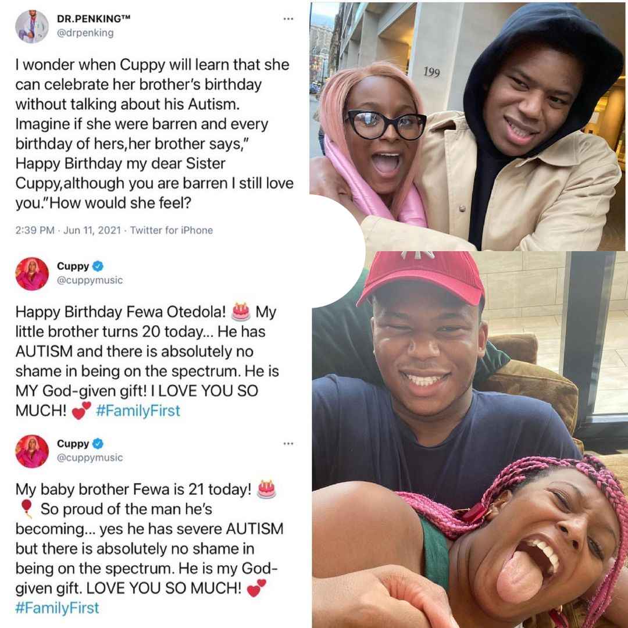Viewport: 628px width, 628px height.
Task: Click the Jun 11, 2021 date
Action: click(92, 230)
